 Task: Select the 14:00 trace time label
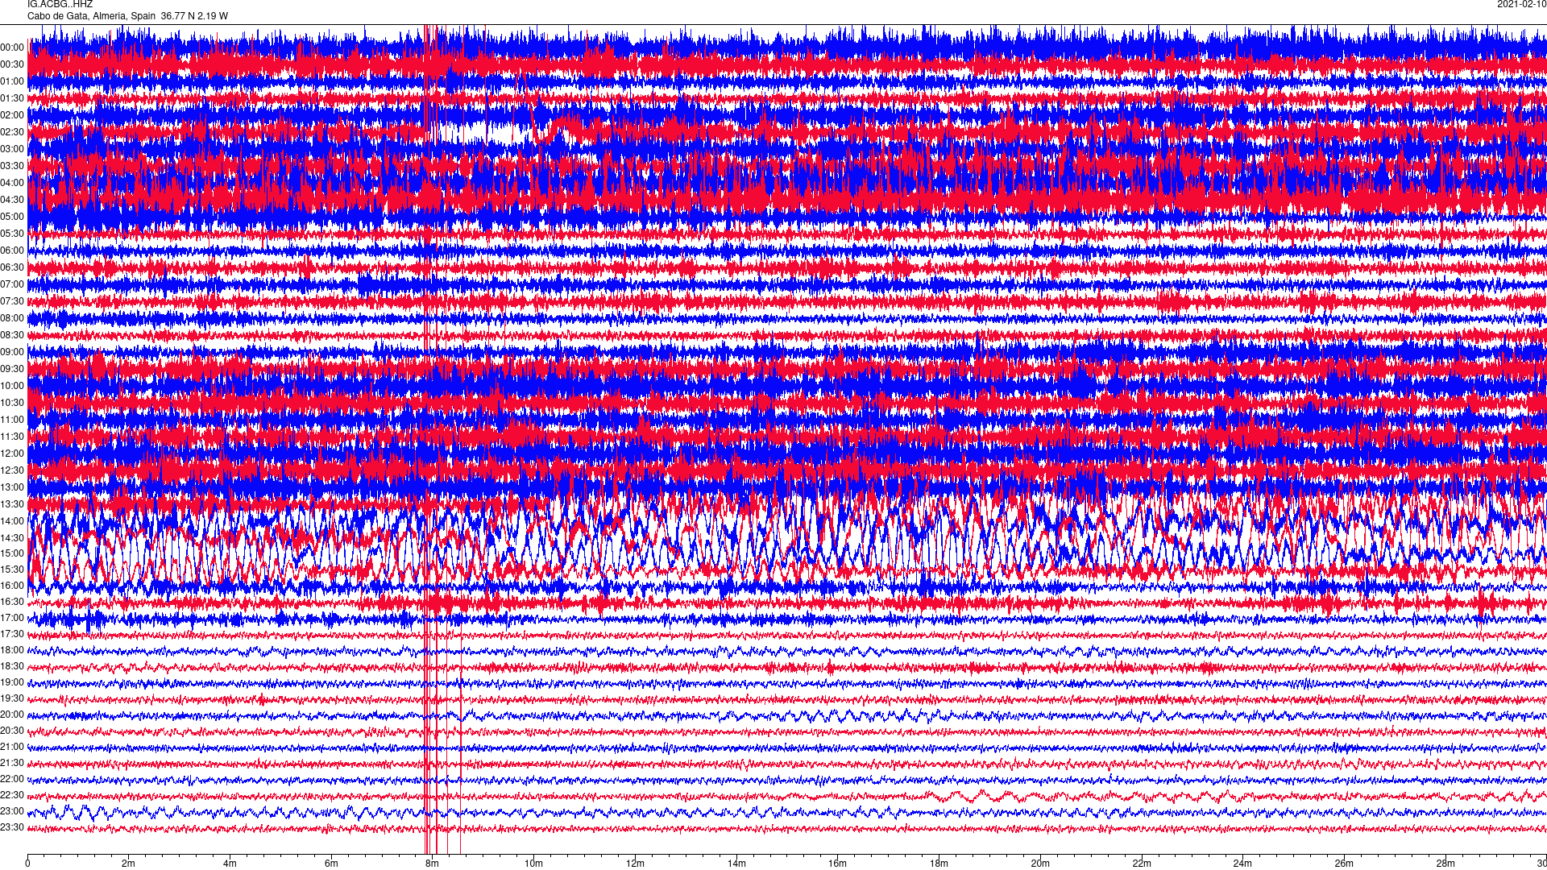(x=12, y=521)
